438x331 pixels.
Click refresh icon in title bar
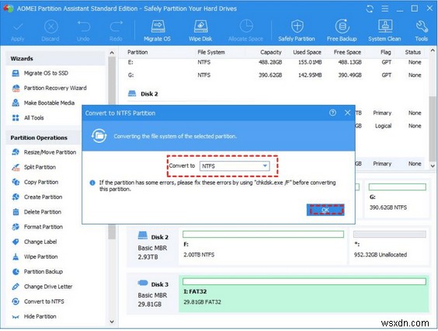pyautogui.click(x=370, y=9)
